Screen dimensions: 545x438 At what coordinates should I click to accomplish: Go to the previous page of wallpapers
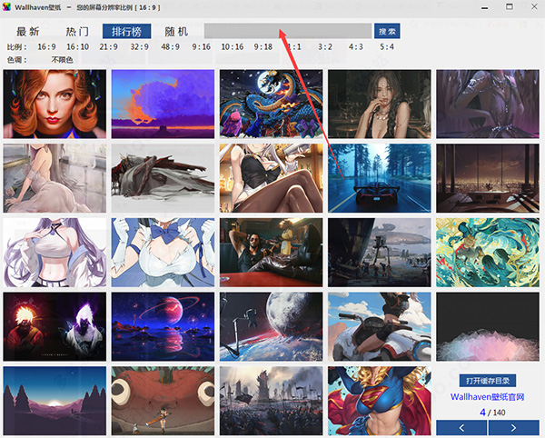[x=461, y=427]
